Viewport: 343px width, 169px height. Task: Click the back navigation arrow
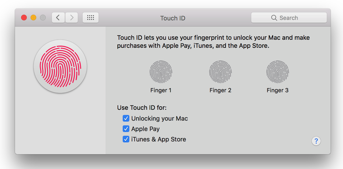tap(58, 17)
